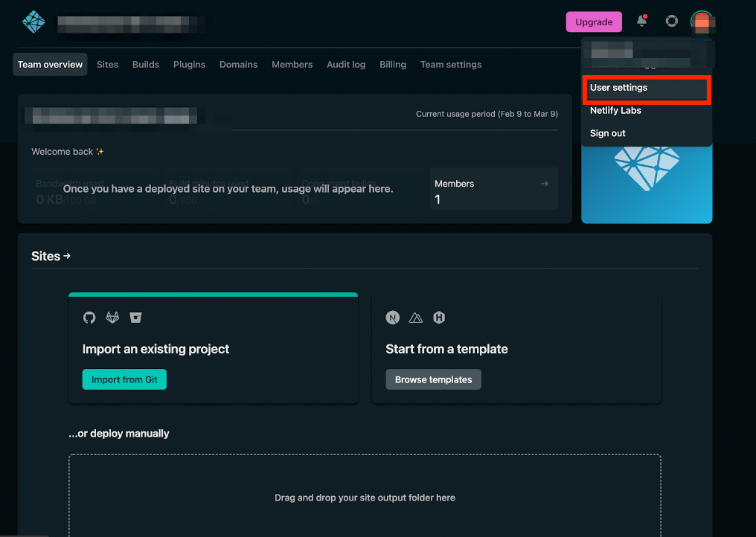Viewport: 756px width, 537px height.
Task: Click the Next.js template icon
Action: pyautogui.click(x=393, y=318)
